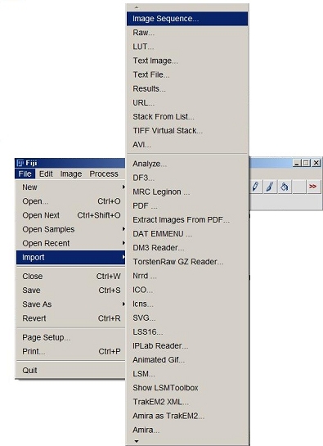Viewport: 323px width, 446px height.
Task: Click the scroll-up arrow atop the Import submenu
Action: pyautogui.click(x=137, y=7)
